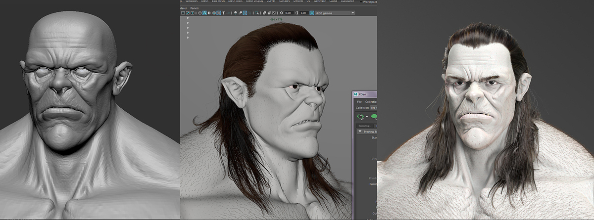Click the gamma value field 1.00

[x=304, y=13]
